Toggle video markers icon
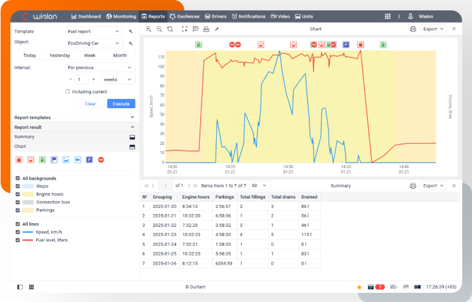 (x=78, y=160)
